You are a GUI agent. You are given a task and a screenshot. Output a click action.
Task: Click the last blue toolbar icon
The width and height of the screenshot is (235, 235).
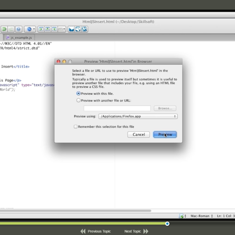(x=84, y=29)
